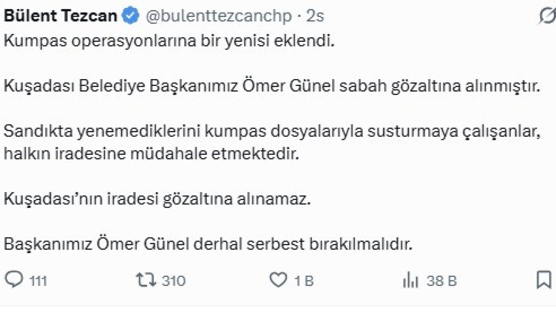This screenshot has height=313, width=556.
Task: Open Bülent Tezcan's profile name
Action: [60, 14]
